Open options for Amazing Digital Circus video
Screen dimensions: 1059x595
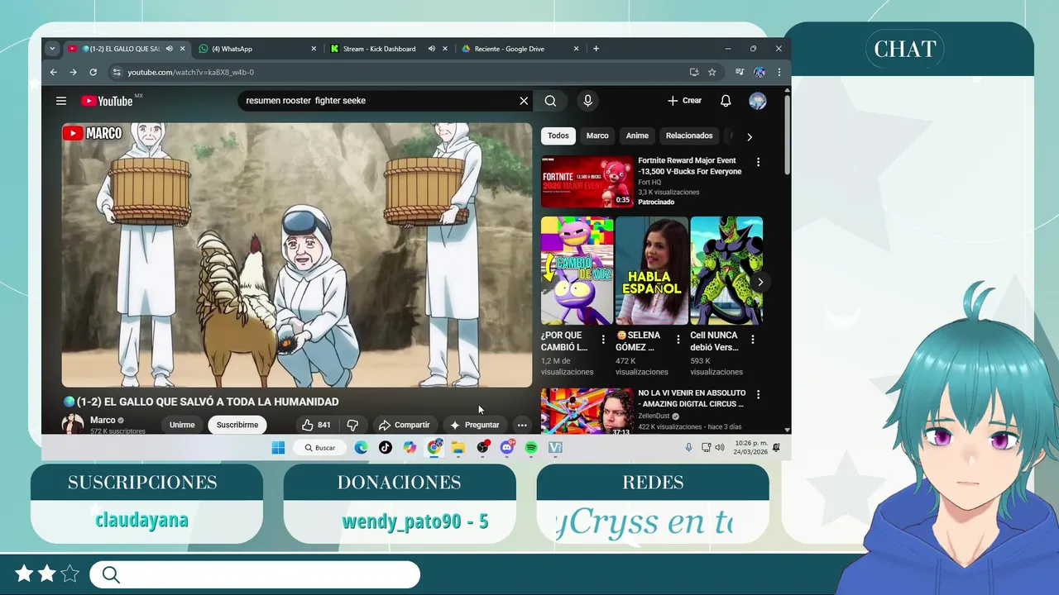pos(758,395)
